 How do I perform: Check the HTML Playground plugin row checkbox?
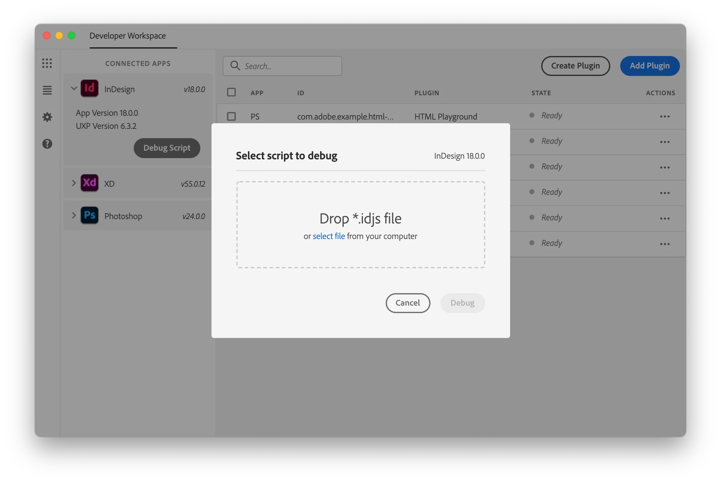coord(231,116)
